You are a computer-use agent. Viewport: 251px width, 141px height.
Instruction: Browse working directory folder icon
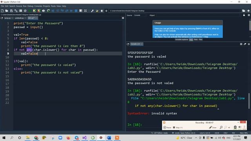tap(244, 11)
